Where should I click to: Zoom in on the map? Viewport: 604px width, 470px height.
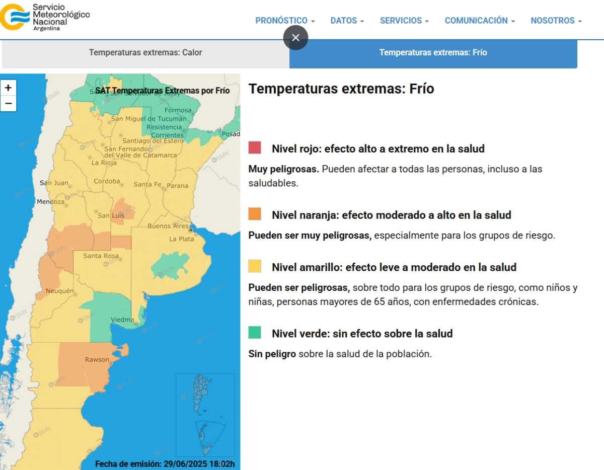(x=8, y=88)
